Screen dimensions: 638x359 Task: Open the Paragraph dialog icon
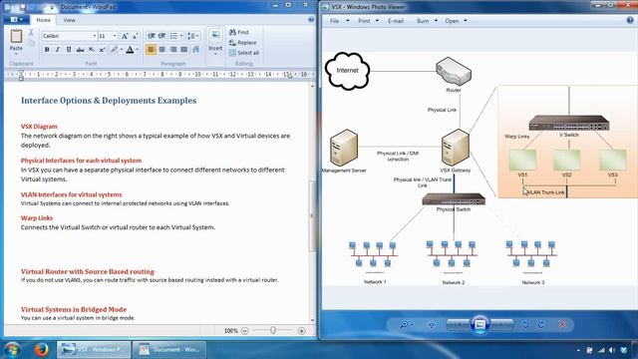coord(196,50)
